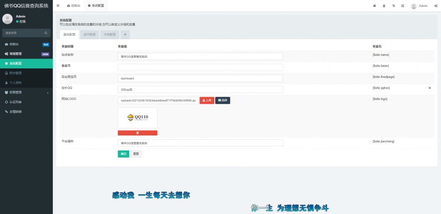Open the Admin user dropdown in top bar
This screenshot has width=441, height=214.
pyautogui.click(x=419, y=6)
